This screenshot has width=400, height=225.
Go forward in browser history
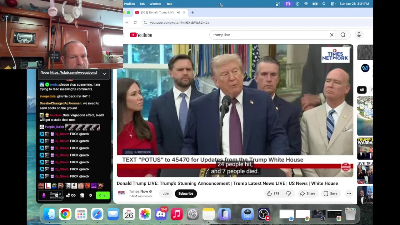pyautogui.click(x=127, y=22)
